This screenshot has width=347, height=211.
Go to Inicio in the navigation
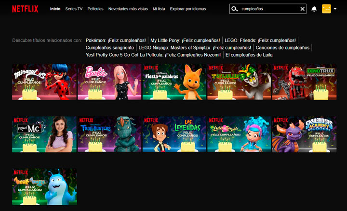tap(55, 9)
